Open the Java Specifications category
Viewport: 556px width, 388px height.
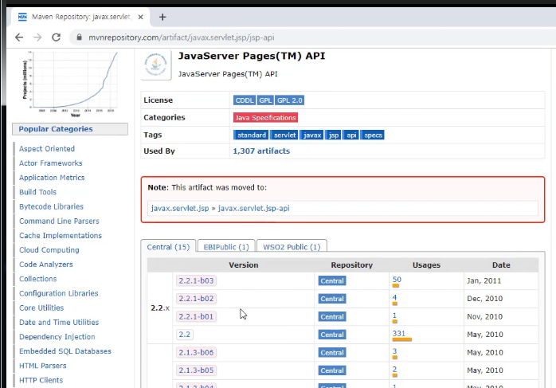point(265,118)
